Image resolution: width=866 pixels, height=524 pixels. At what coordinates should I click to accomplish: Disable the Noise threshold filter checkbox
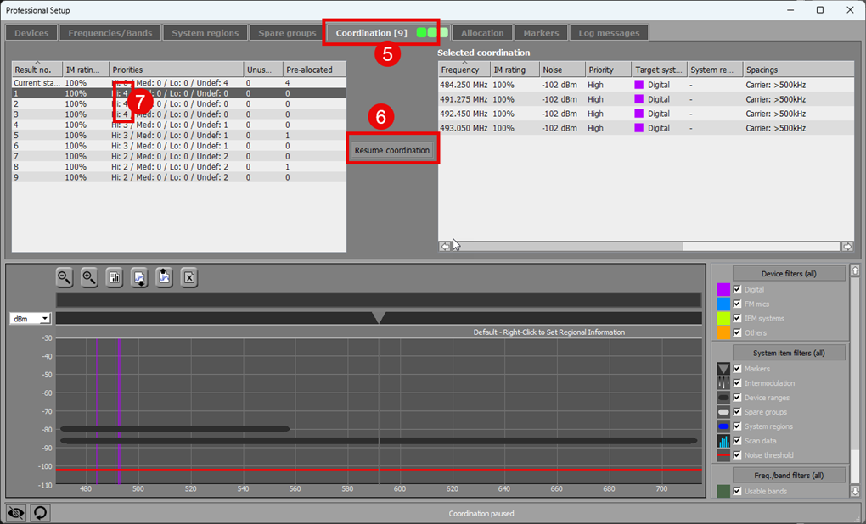coord(737,454)
